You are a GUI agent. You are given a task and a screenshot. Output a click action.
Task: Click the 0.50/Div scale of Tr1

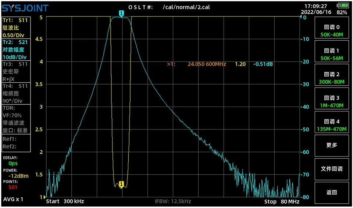tap(13, 35)
